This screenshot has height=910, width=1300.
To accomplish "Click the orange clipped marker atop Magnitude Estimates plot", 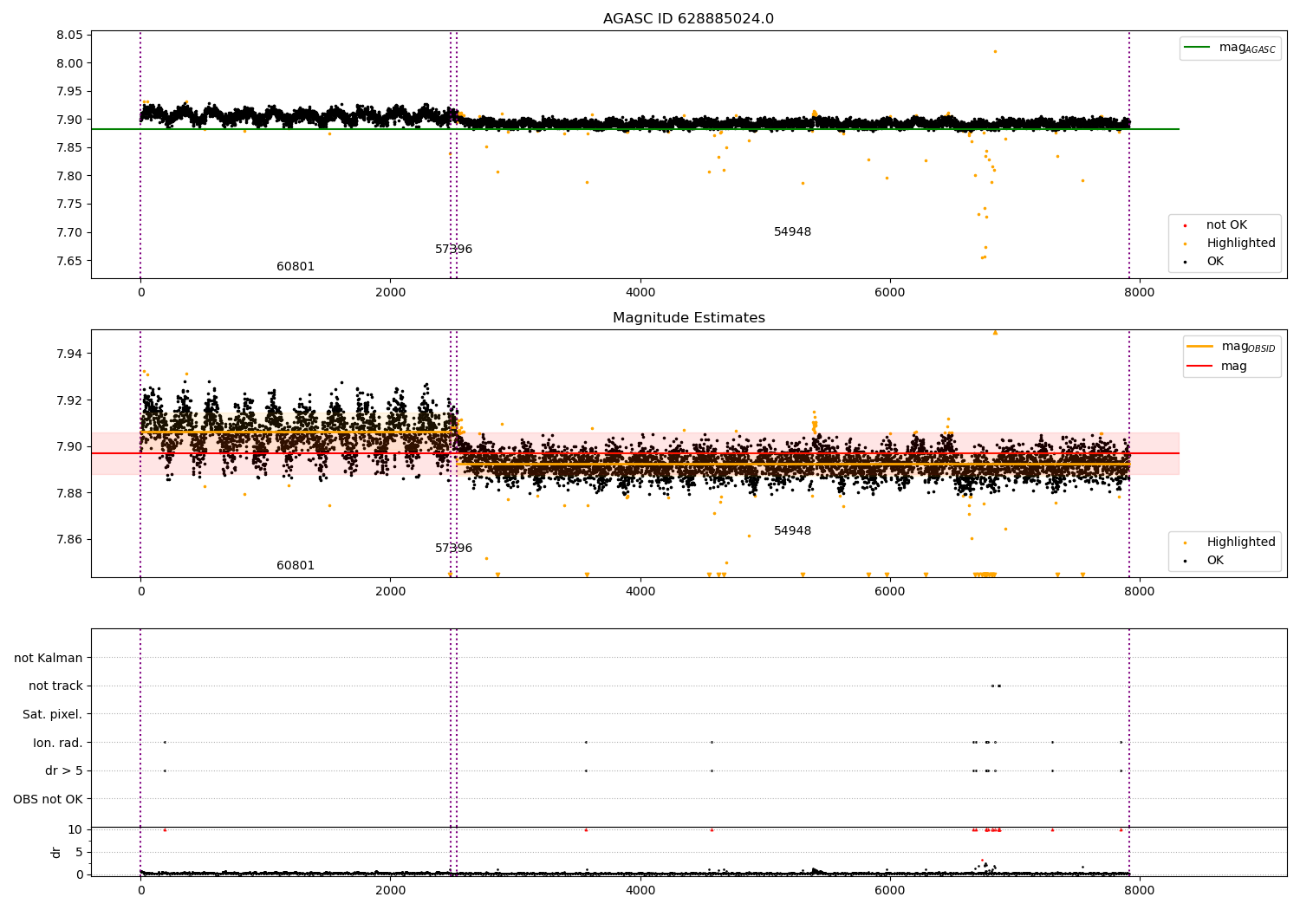I will [x=995, y=332].
